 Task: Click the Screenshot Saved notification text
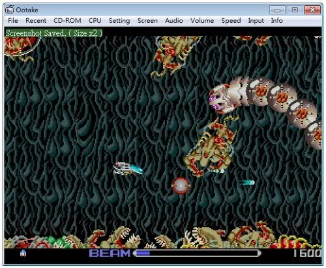pyautogui.click(x=53, y=33)
